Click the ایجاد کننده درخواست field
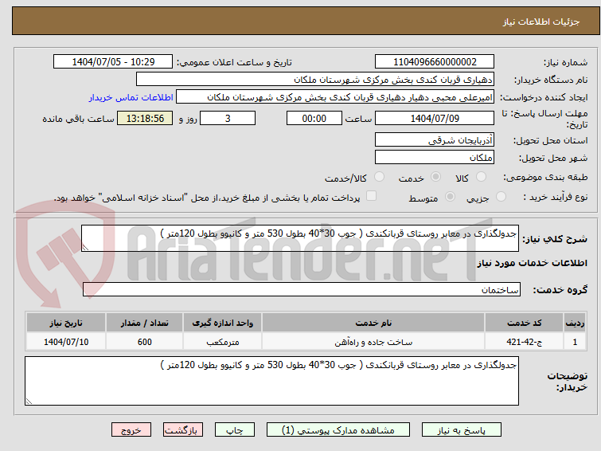 335,97
